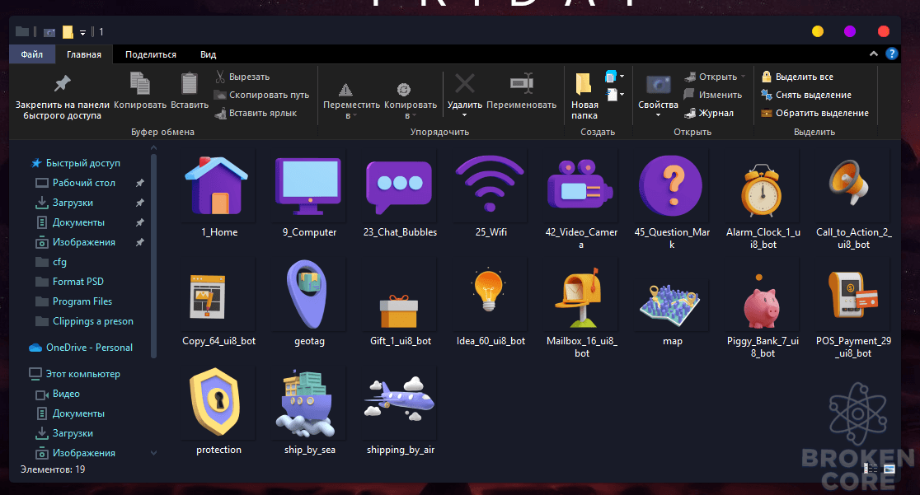The height and width of the screenshot is (495, 920).
Task: Switch to the Вид tab
Action: click(x=209, y=54)
